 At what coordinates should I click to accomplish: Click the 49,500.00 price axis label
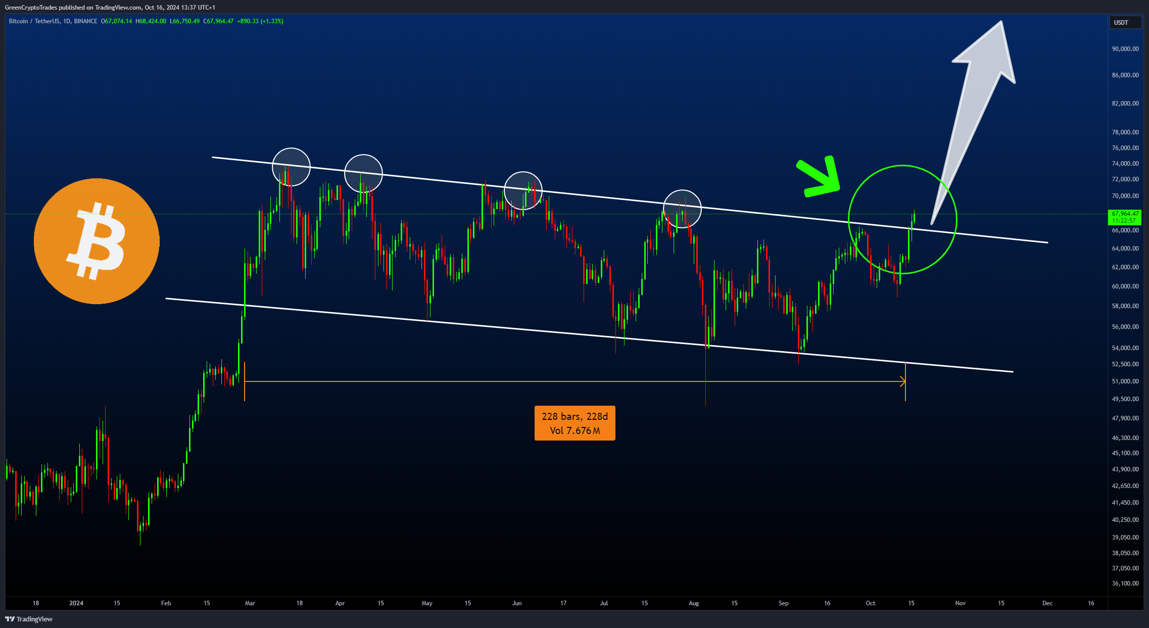pyautogui.click(x=1125, y=399)
